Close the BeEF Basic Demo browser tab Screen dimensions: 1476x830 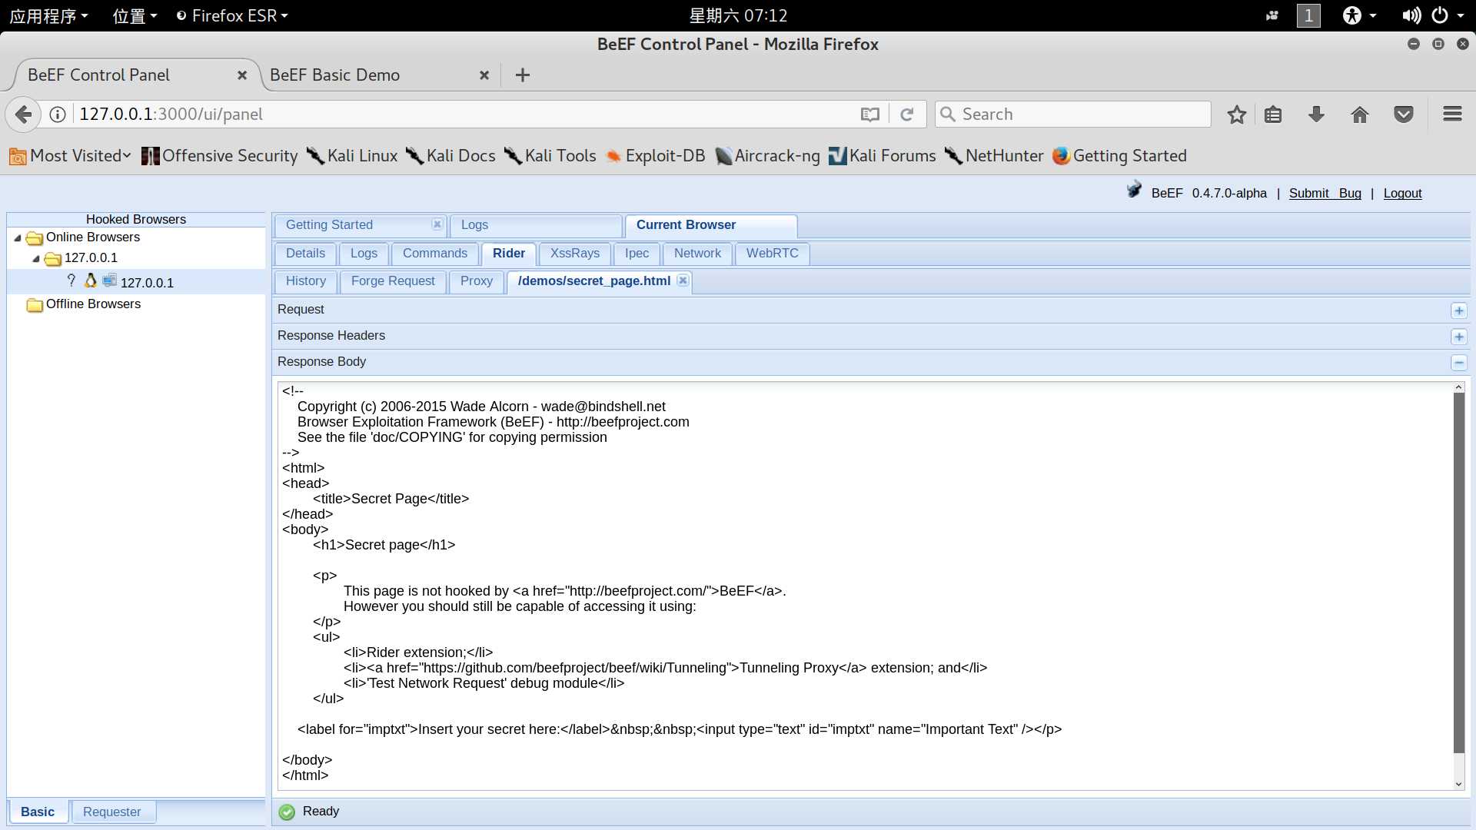pyautogui.click(x=484, y=75)
